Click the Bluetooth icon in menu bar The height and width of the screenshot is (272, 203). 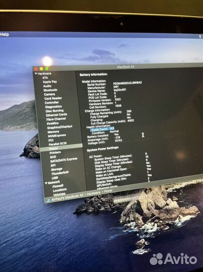tap(200, 36)
